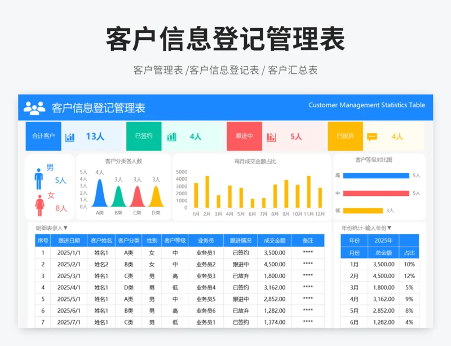Screen dimensions: 451x346
Task: Click the amount cell 3,500.00 in row 1
Action: pos(275,253)
